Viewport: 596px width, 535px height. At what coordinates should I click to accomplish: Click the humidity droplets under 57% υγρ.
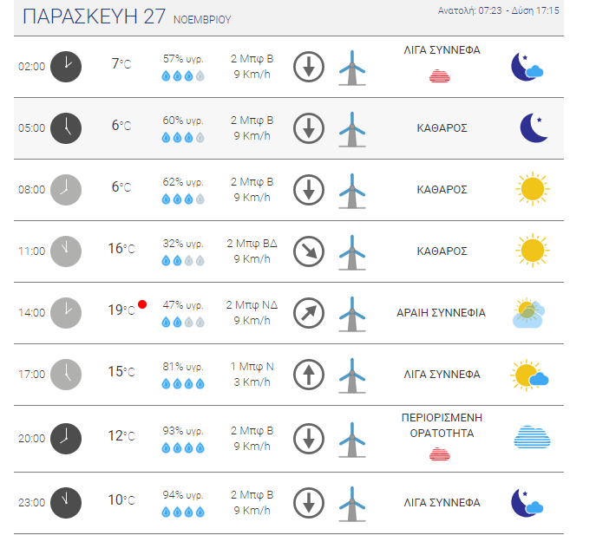click(x=183, y=76)
